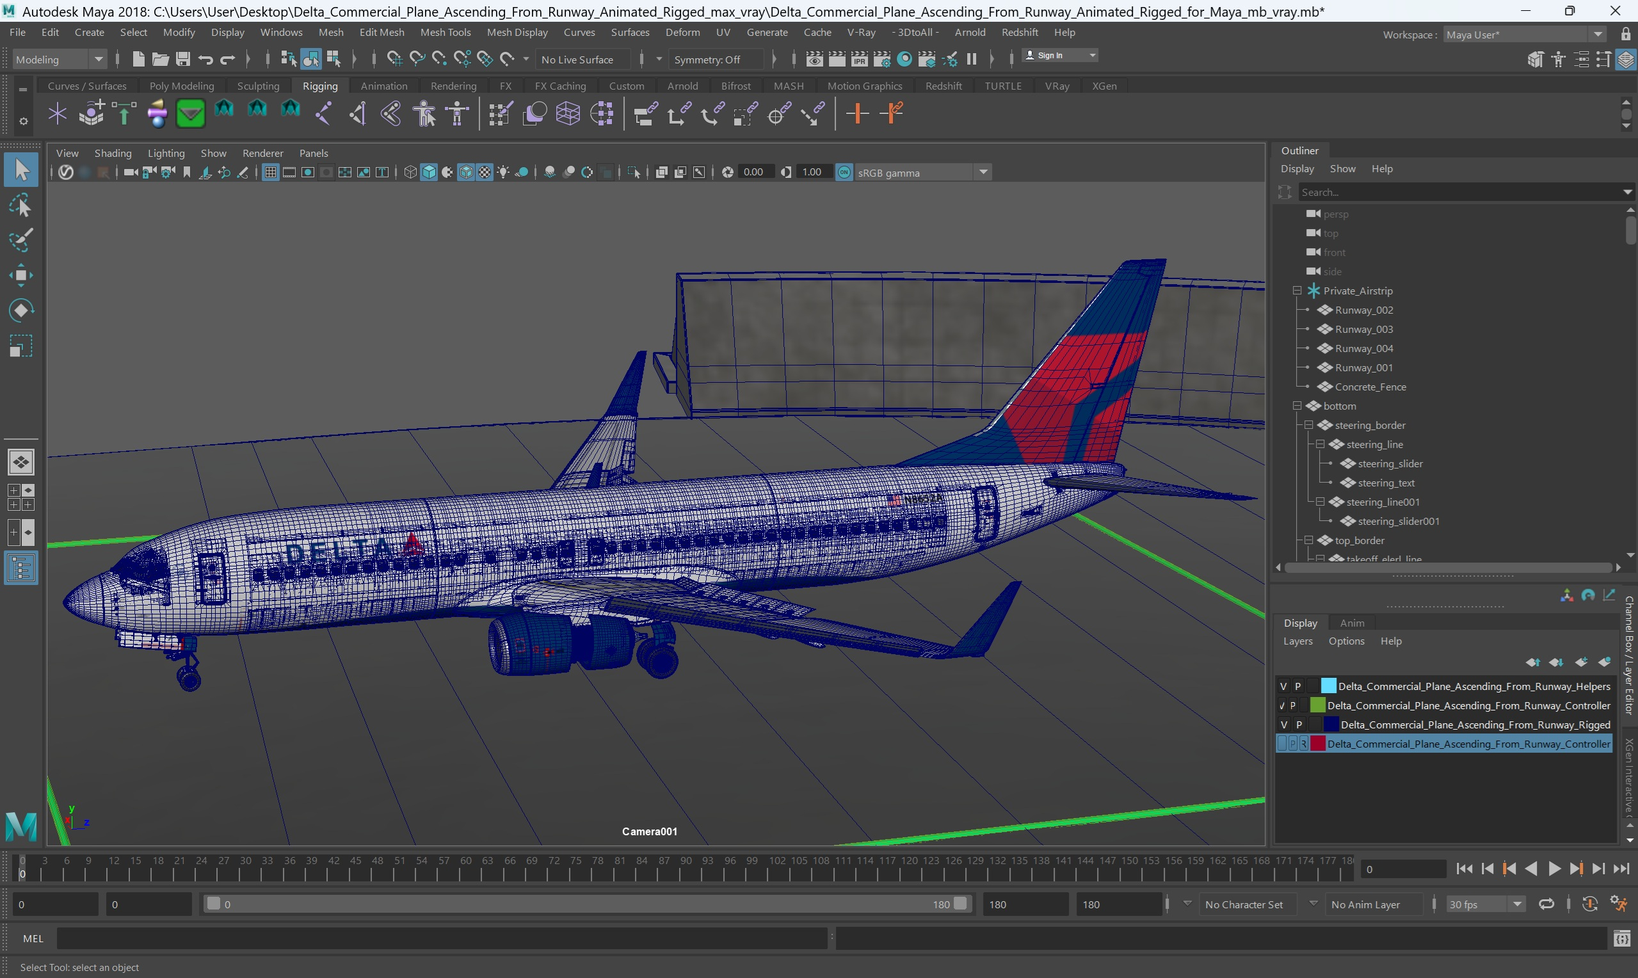Open the Workspace Maya User dropdown
This screenshot has width=1638, height=978.
pos(1525,35)
